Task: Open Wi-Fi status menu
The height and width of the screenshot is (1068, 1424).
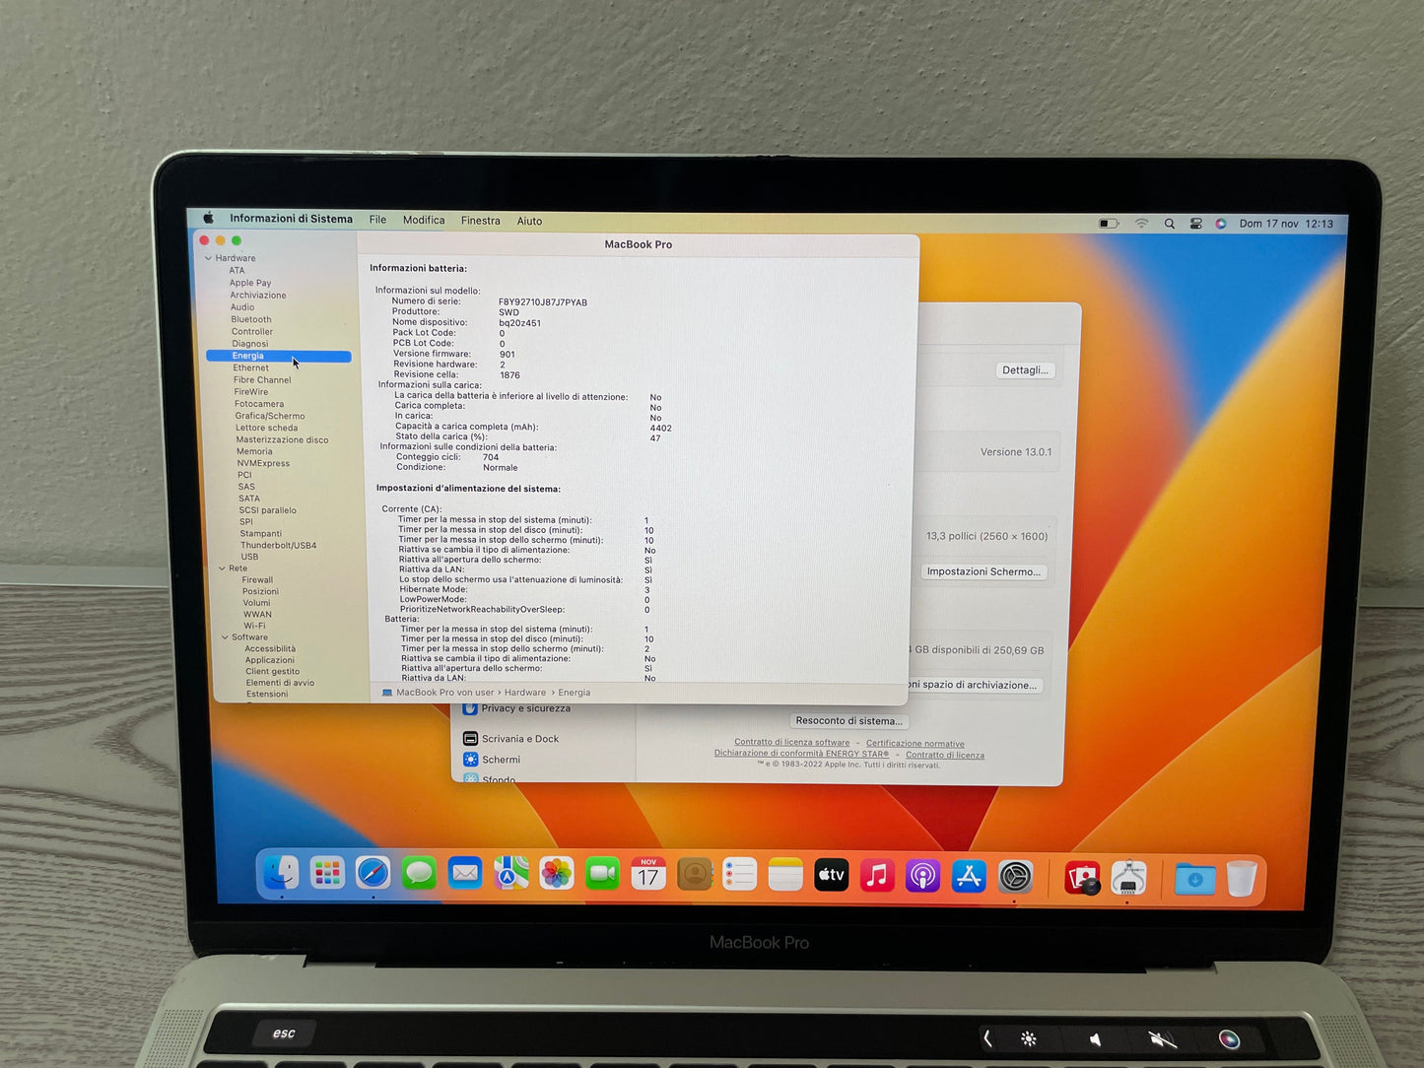Action: (x=1141, y=224)
